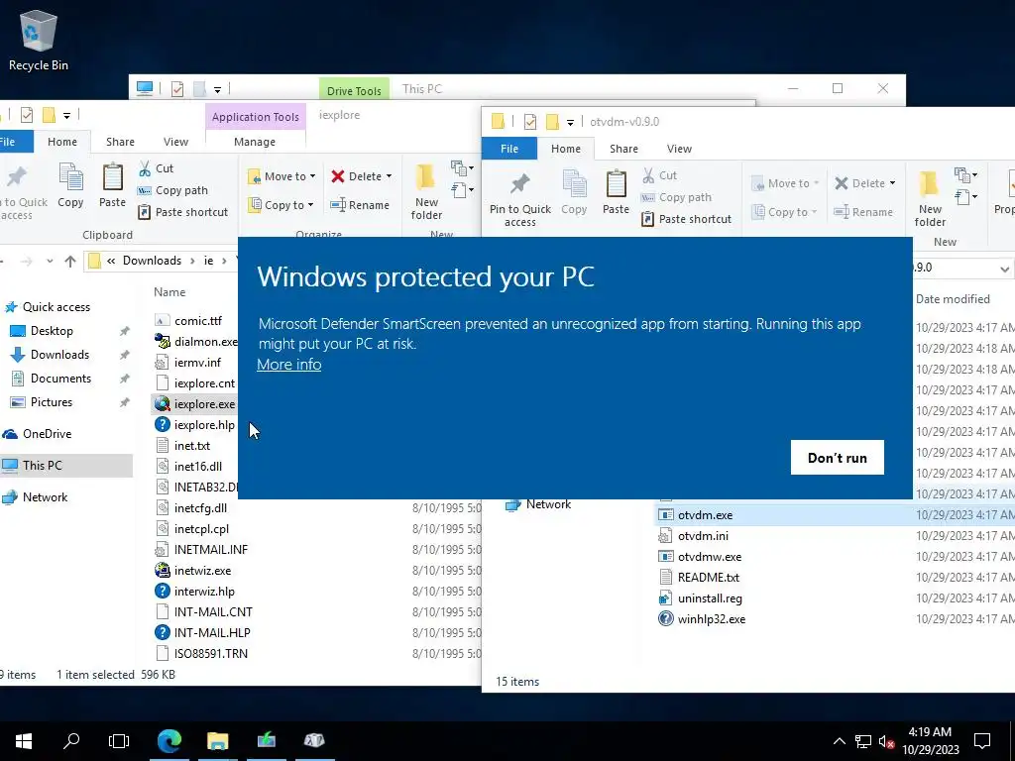Viewport: 1015px width, 761px height.
Task: Open Move to dropdown in iexplore window
Action: (x=282, y=176)
